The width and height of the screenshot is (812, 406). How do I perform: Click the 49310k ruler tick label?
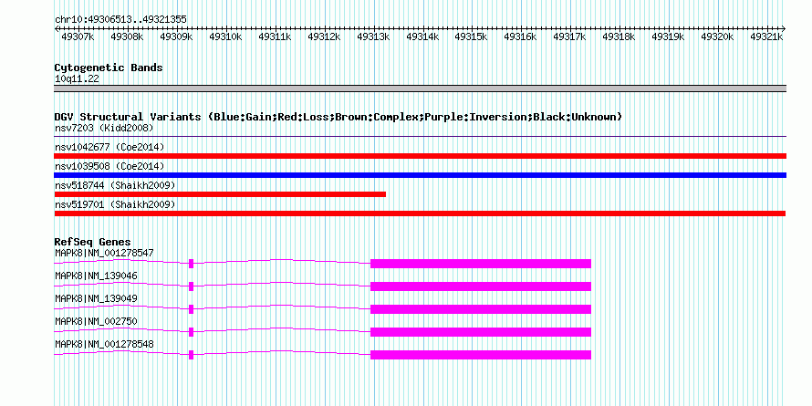[225, 36]
